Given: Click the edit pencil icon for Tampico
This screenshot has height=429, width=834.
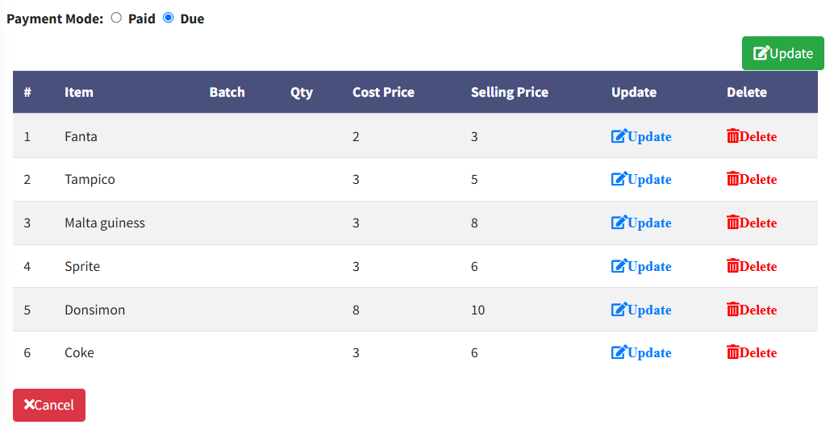Looking at the screenshot, I should [619, 179].
